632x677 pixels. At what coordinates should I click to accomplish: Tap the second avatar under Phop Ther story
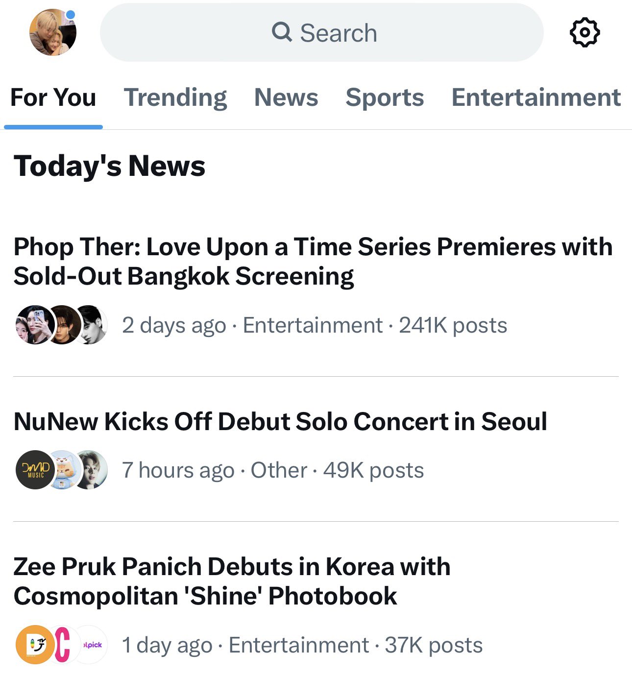tap(63, 324)
